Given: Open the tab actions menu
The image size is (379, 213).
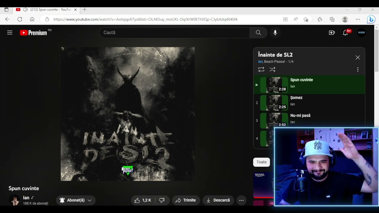Looking at the screenshot, I should (x=7, y=9).
